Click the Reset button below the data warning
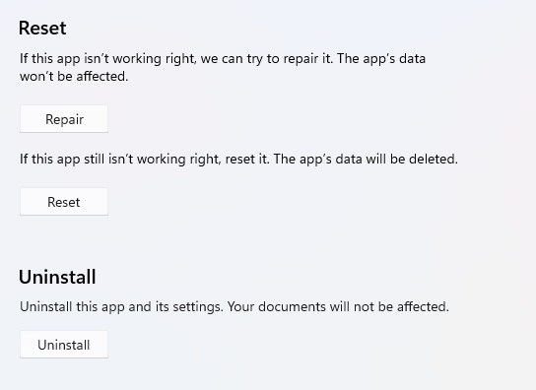This screenshot has width=536, height=390. (x=64, y=202)
